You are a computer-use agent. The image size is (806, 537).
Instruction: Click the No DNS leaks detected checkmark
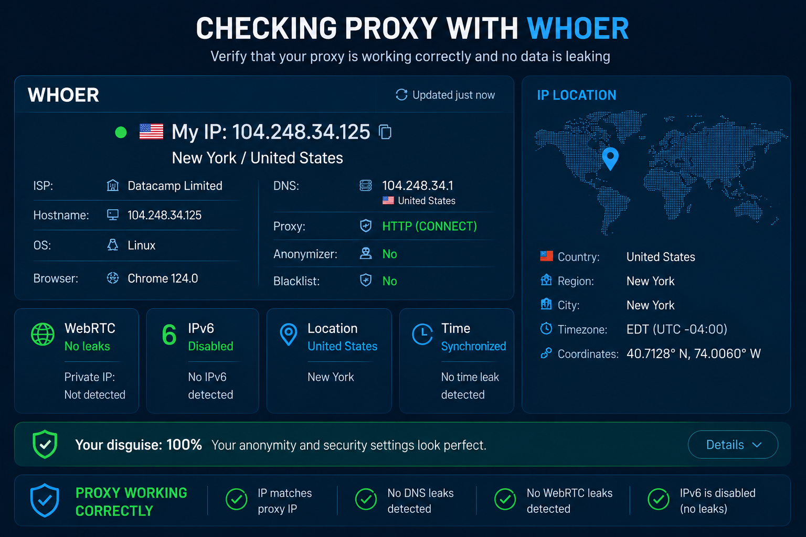[x=366, y=499]
